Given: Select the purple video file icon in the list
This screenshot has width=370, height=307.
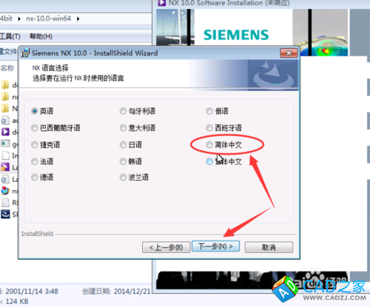Looking at the screenshot, I should click(x=5, y=132).
